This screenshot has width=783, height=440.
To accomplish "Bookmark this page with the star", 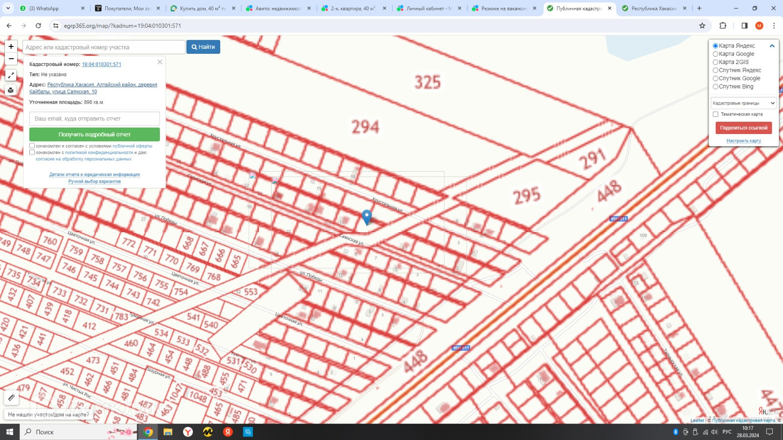I will [x=702, y=25].
